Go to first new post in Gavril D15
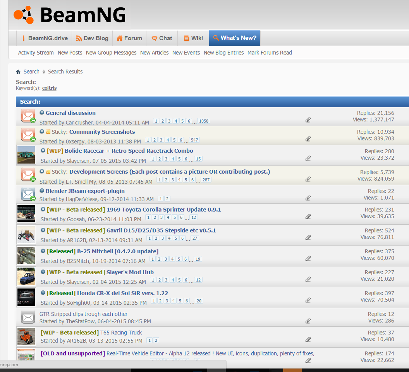409x372 pixels. [43, 230]
